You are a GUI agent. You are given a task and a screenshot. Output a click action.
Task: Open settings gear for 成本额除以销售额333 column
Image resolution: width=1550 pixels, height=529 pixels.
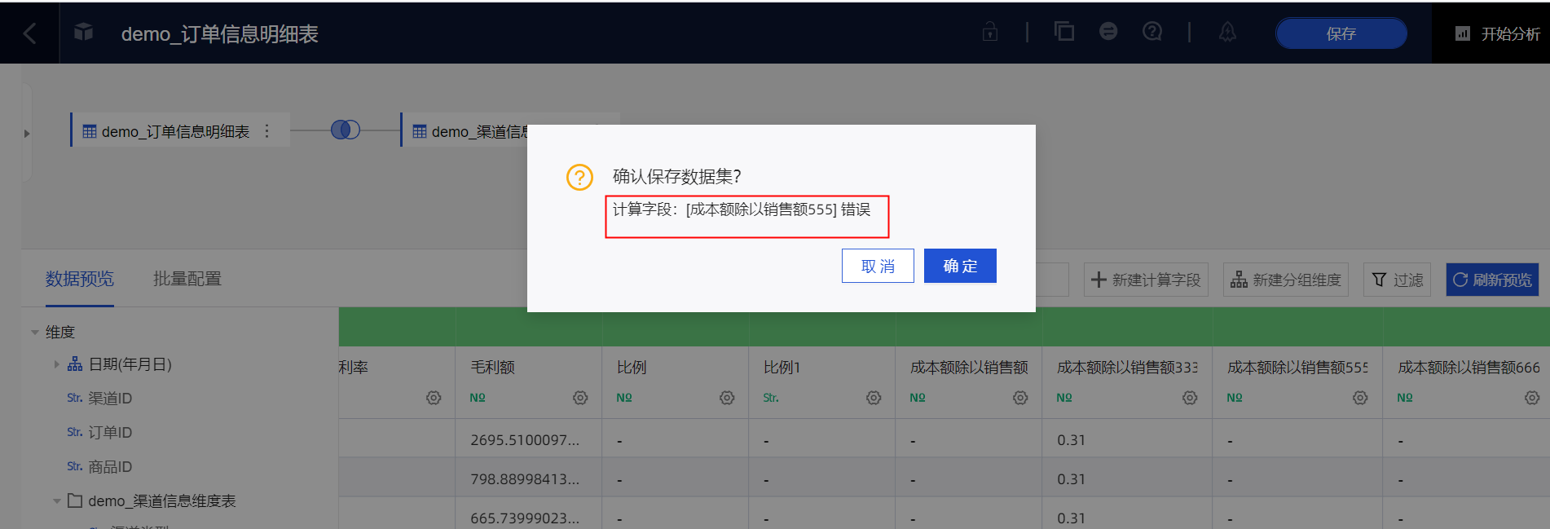point(1190,398)
